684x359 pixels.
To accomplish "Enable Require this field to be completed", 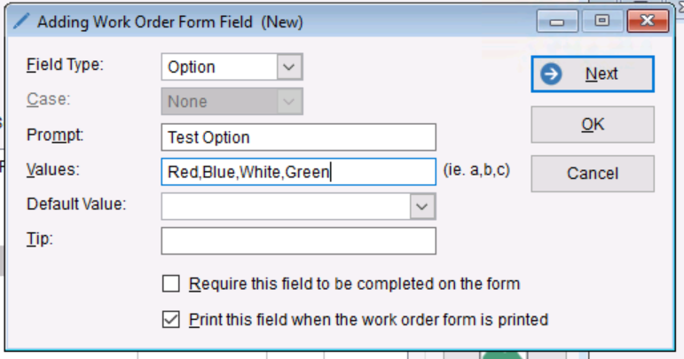I will tap(171, 285).
